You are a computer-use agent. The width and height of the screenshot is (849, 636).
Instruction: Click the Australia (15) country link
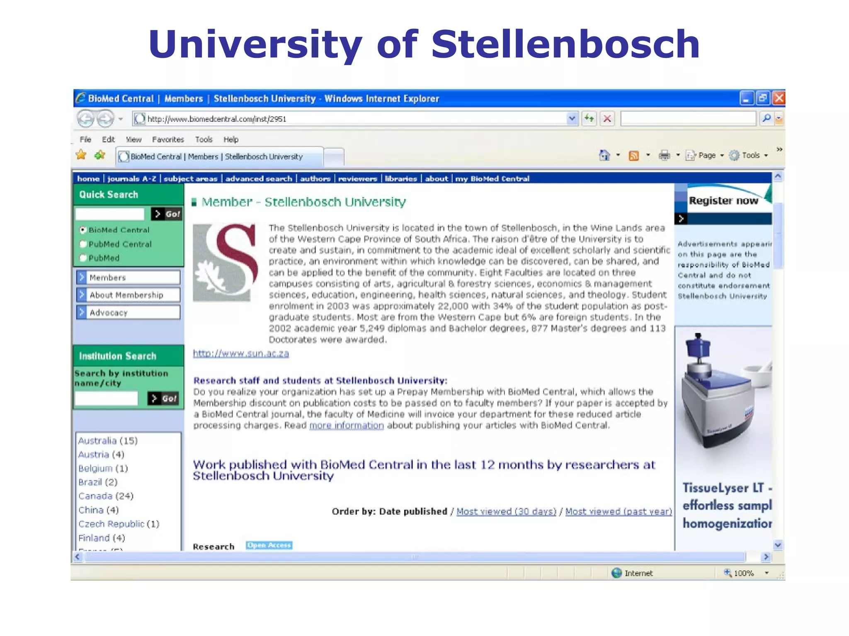[108, 441]
